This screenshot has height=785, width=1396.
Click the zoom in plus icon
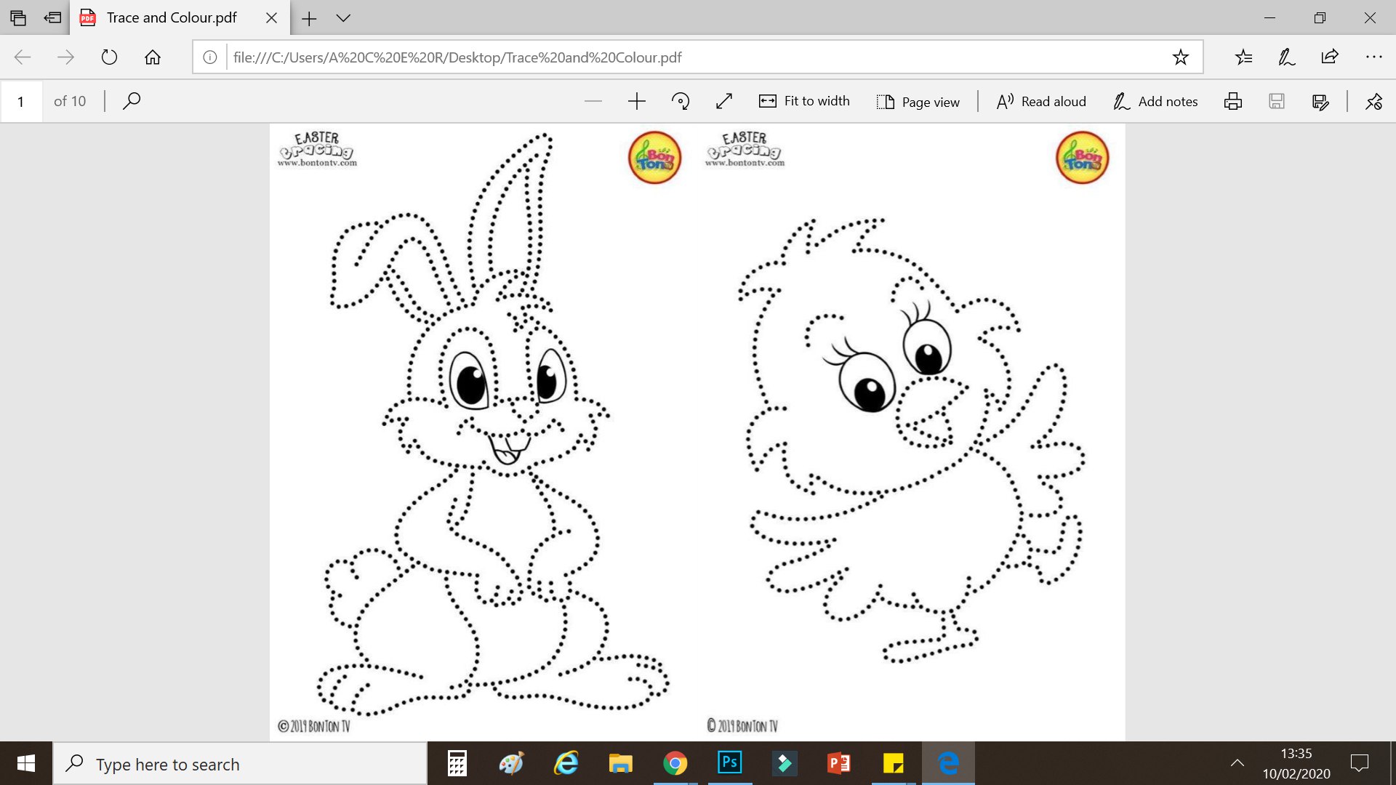pos(636,101)
